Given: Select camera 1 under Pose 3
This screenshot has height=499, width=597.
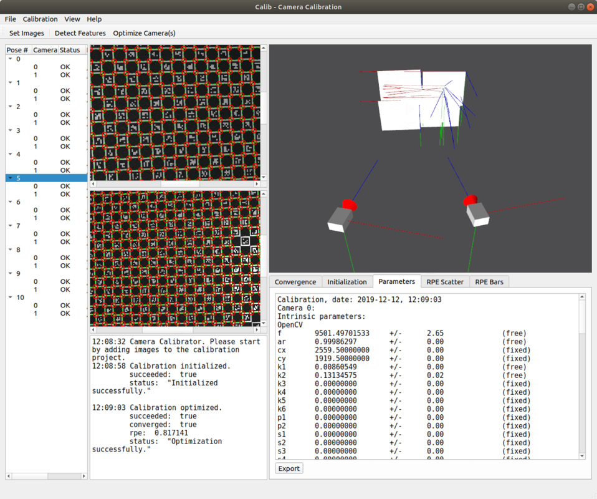Looking at the screenshot, I should pyautogui.click(x=36, y=147).
